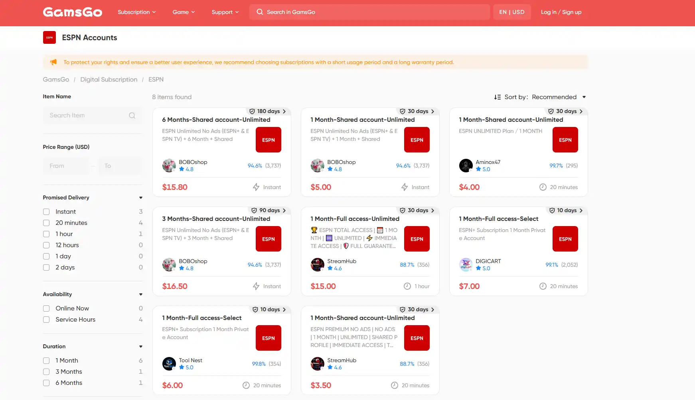This screenshot has width=695, height=400.
Task: Enable the Online Now availability filter
Action: coord(46,308)
